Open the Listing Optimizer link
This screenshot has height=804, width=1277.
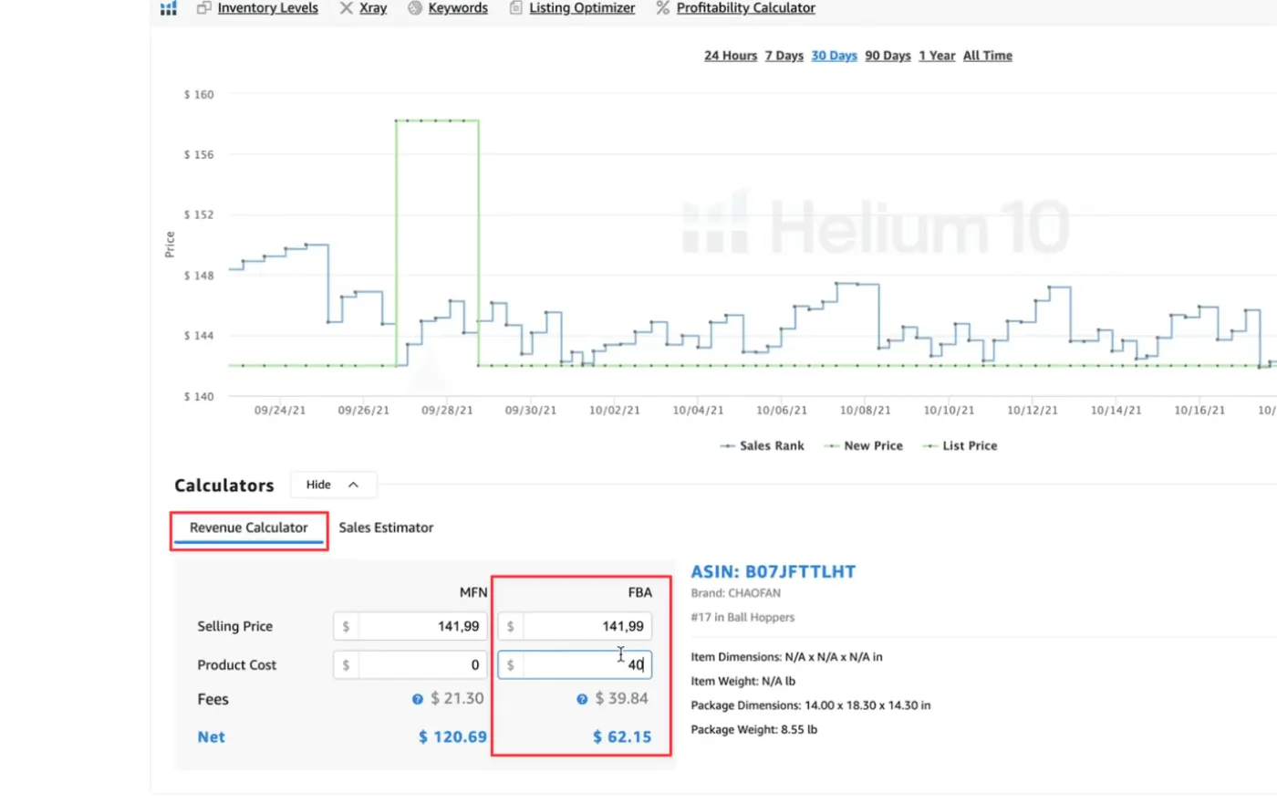point(582,8)
